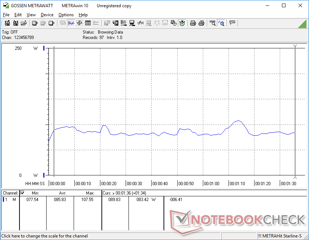Image resolution: width=309 pixels, height=240 pixels.
Task: Click the cursor marker at chart bottom right
Action: 295,177
